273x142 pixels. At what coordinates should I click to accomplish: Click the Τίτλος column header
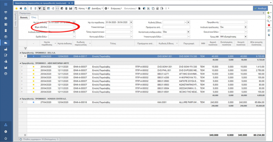click(113, 43)
